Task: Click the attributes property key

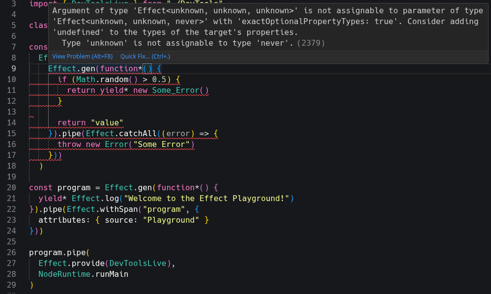Action: (62, 220)
